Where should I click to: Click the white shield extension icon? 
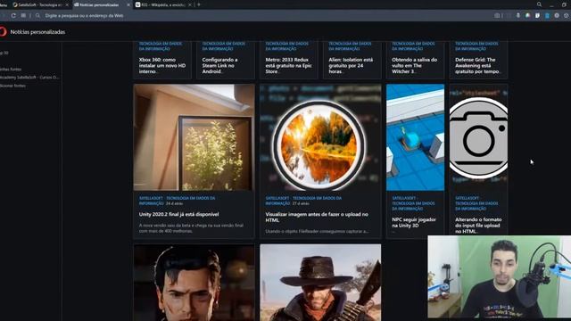click(537, 16)
